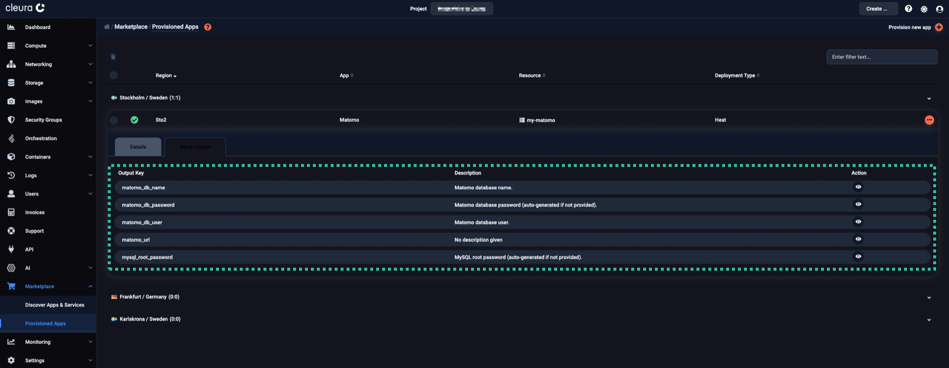949x368 pixels.
Task: Click the Containers cube icon
Action: 11,157
